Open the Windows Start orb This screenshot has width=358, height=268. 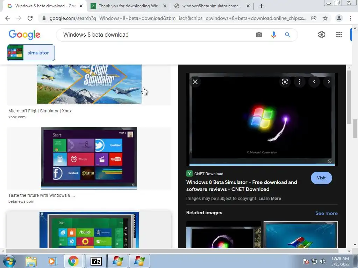[9, 261]
